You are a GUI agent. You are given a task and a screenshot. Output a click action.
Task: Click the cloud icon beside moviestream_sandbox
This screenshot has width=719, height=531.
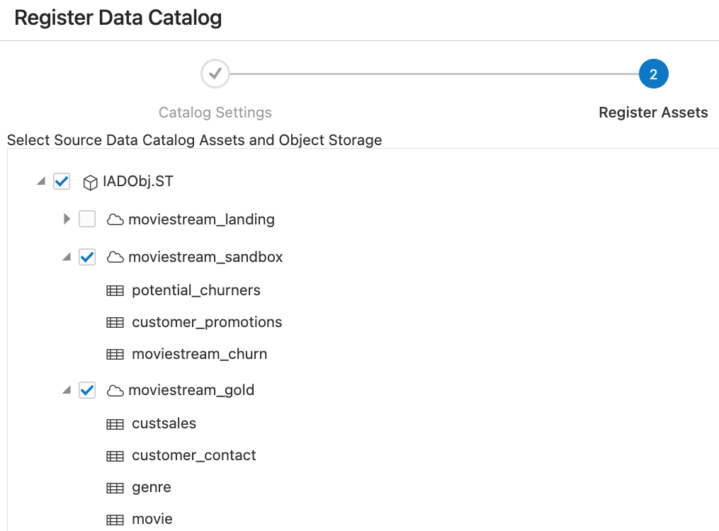click(115, 258)
